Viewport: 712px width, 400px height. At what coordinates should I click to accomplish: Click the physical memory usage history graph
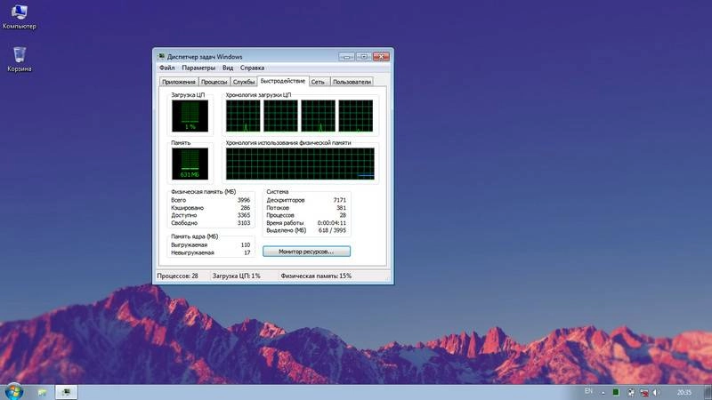coord(300,164)
